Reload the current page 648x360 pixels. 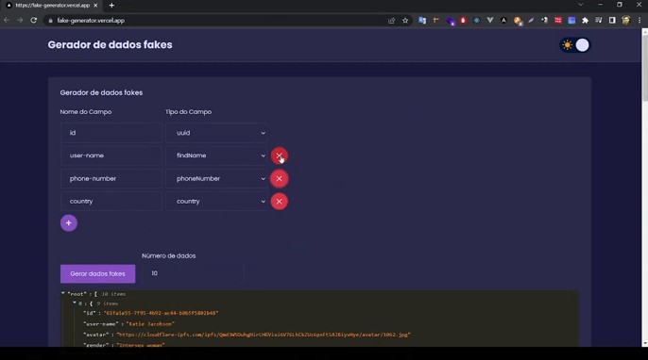(x=33, y=20)
